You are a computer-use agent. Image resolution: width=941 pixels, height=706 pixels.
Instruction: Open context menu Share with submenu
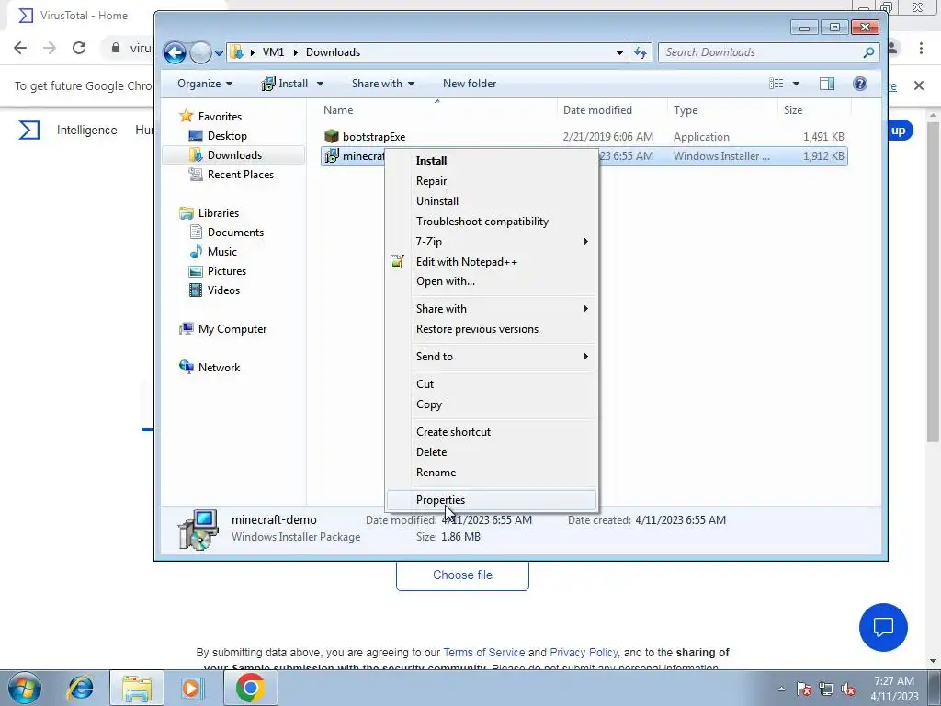coord(493,309)
